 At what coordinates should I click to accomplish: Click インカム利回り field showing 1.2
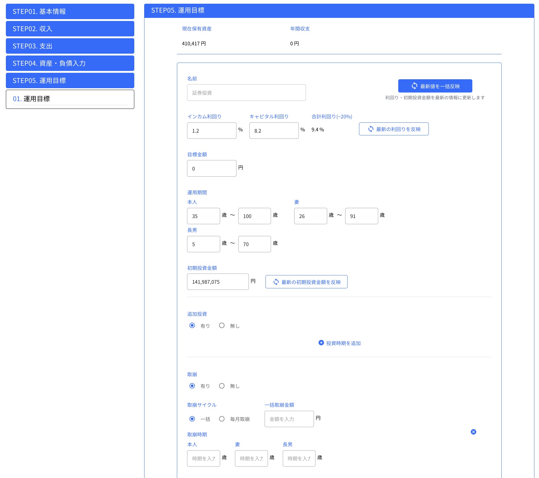coord(212,130)
